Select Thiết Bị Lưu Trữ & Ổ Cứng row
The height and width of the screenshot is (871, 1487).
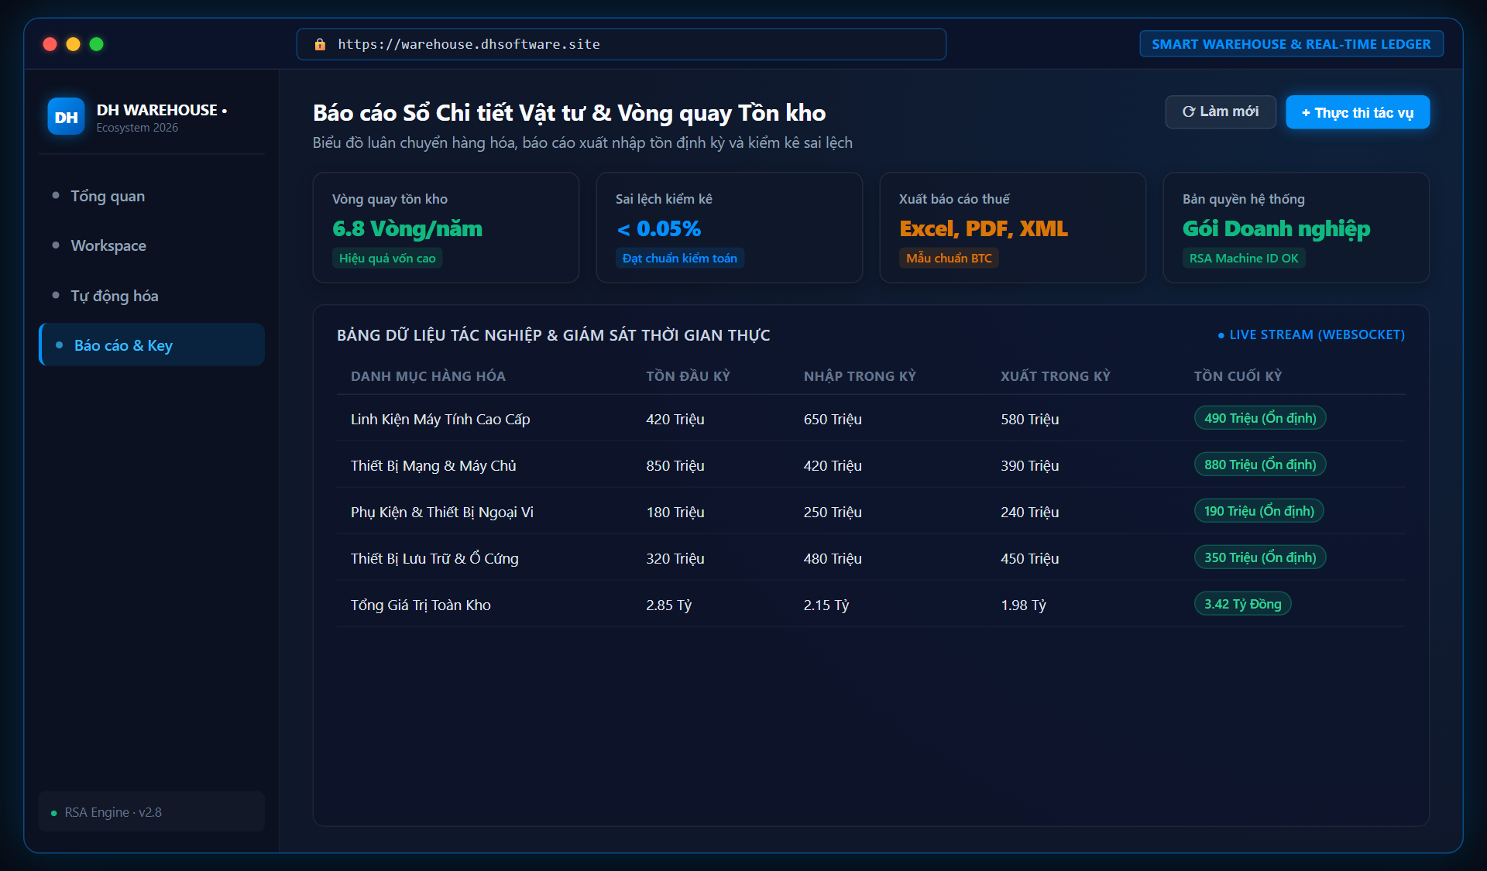(x=871, y=558)
